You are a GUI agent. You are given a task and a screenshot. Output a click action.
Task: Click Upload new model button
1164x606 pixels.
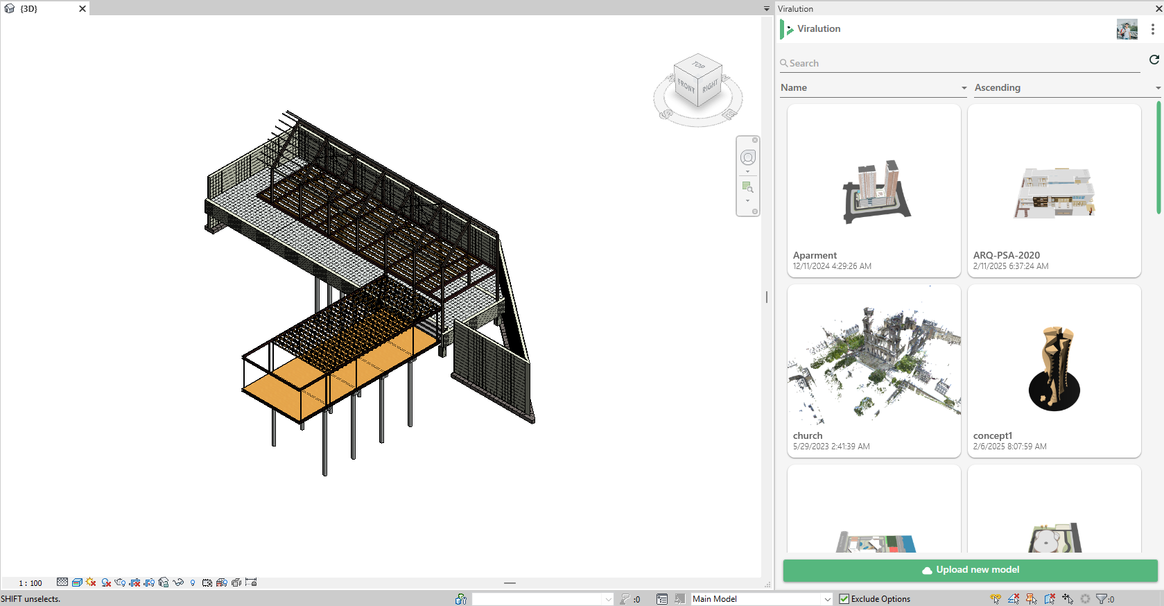point(971,570)
